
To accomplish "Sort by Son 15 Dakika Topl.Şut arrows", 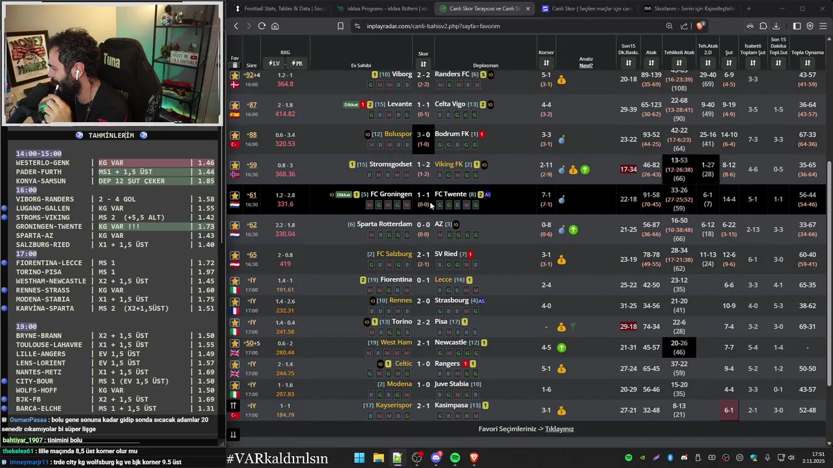I will coord(778,63).
